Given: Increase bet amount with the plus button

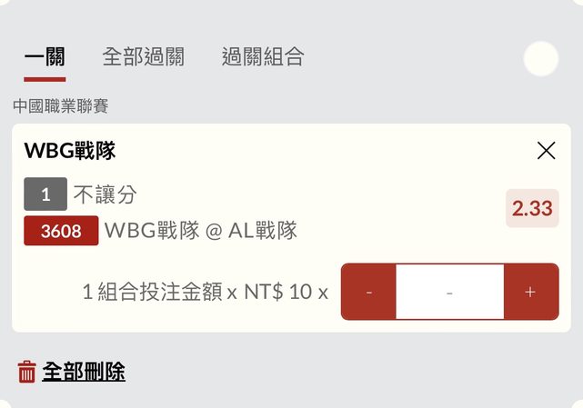Looking at the screenshot, I should pyautogui.click(x=530, y=292).
